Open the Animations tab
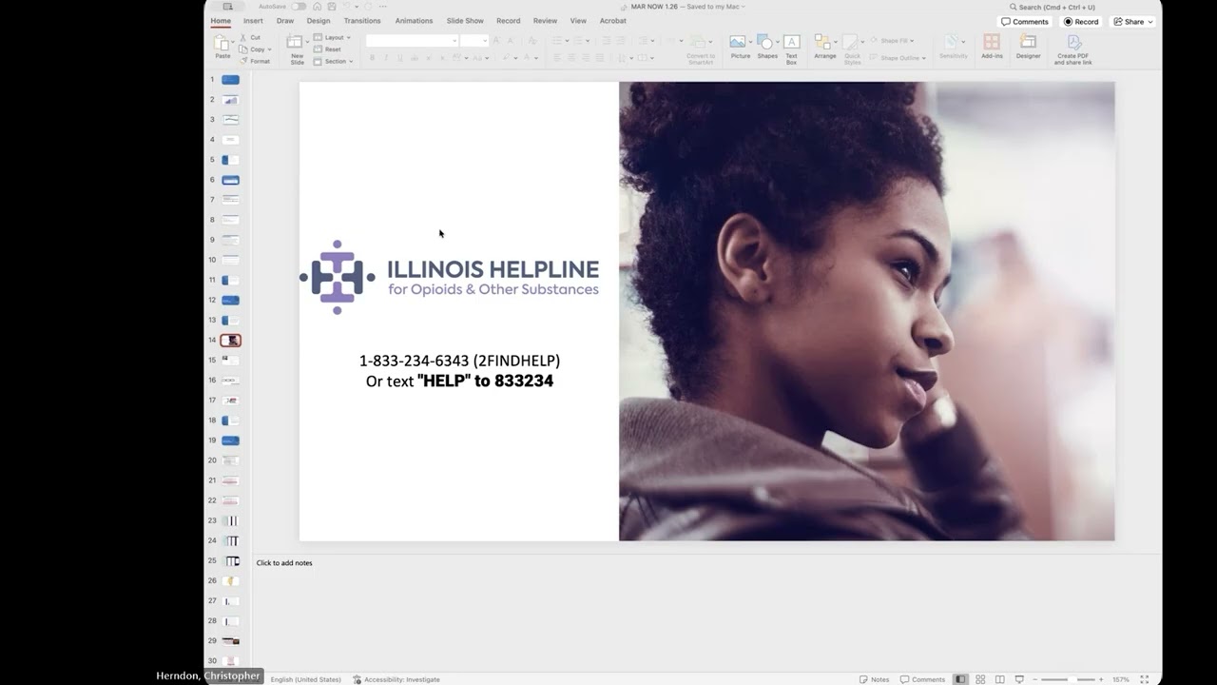 tap(414, 21)
